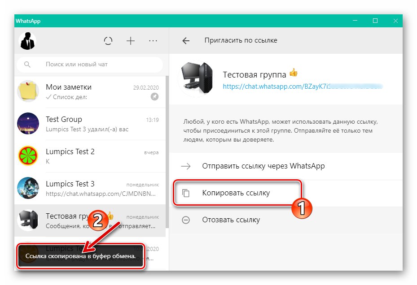Click the minus circle icon beside Отозвать ссылку

click(186, 220)
